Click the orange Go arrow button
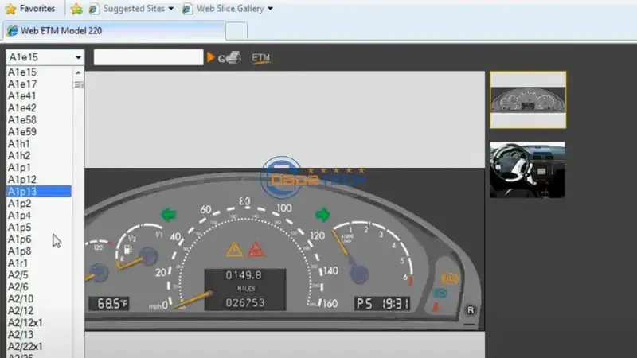 click(211, 58)
